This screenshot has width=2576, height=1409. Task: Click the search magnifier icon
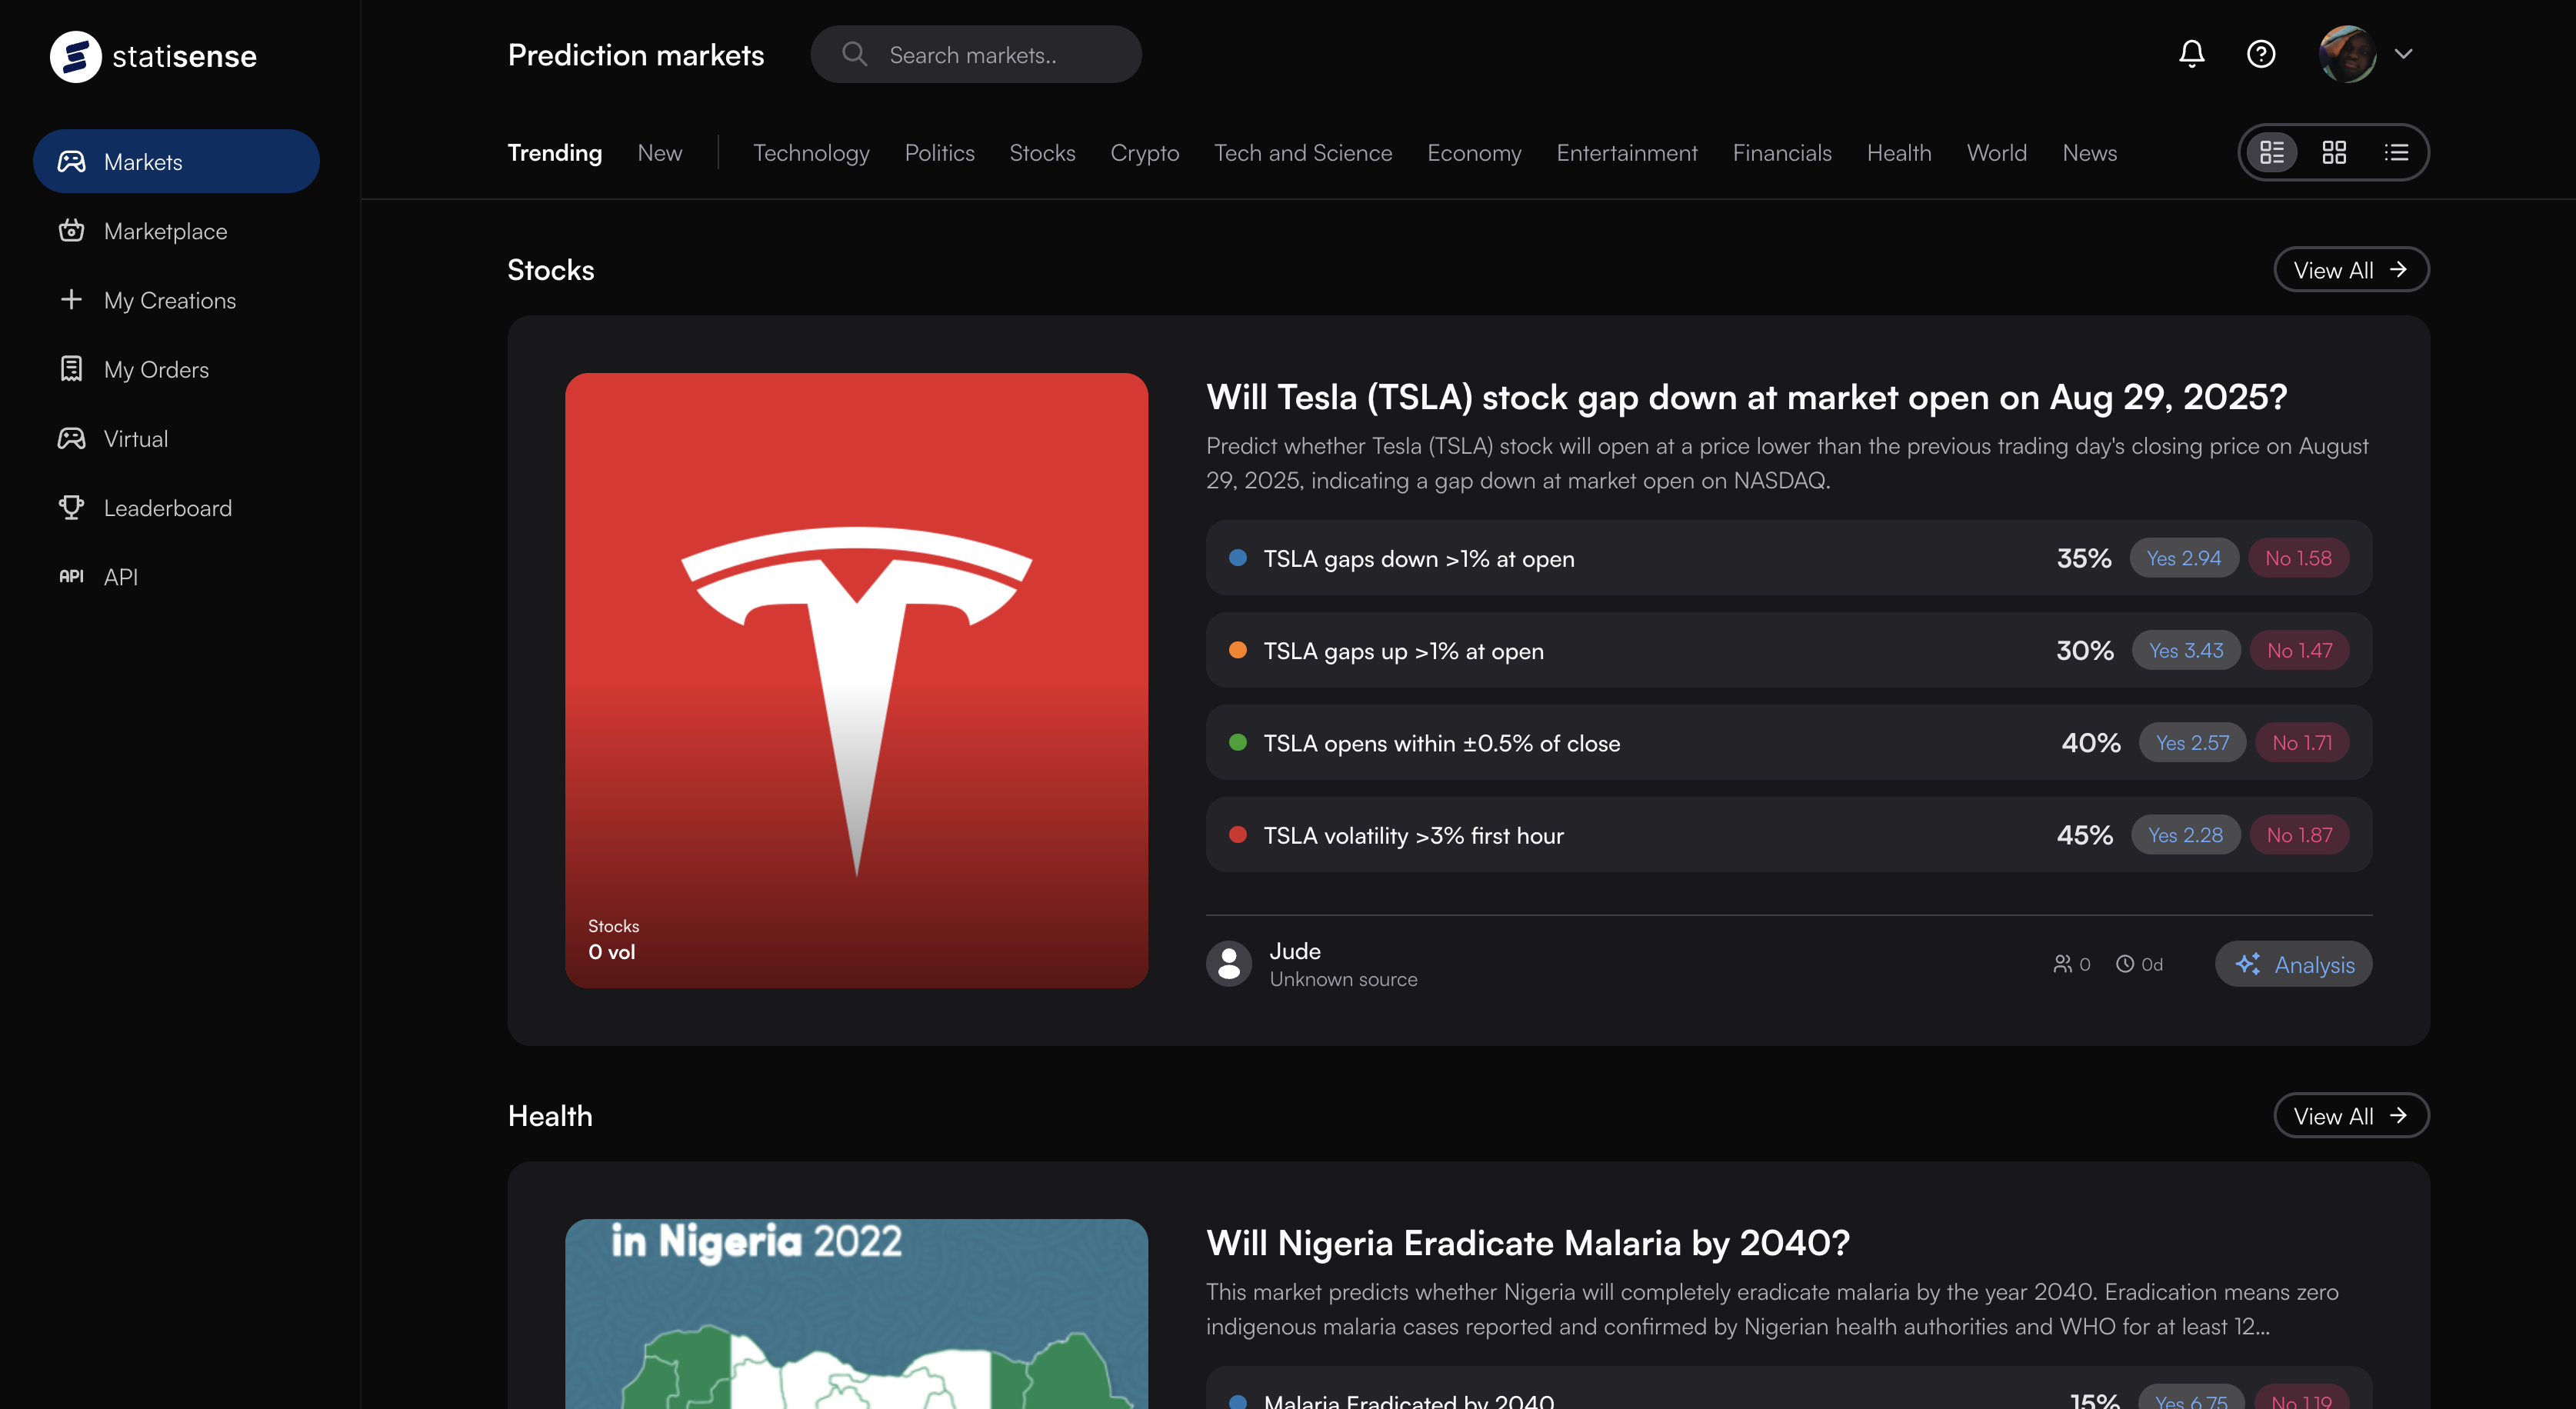pos(854,54)
